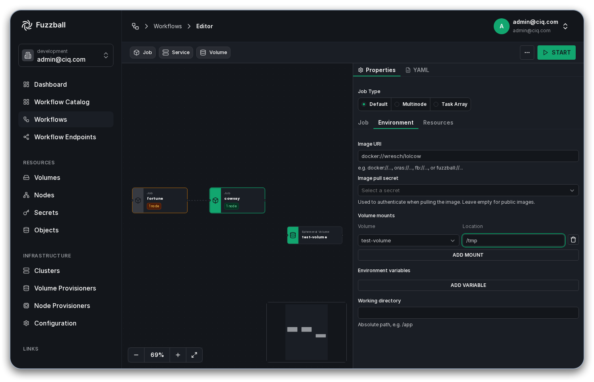Add a Job node from toolbar
The height and width of the screenshot is (382, 594).
[143, 53]
